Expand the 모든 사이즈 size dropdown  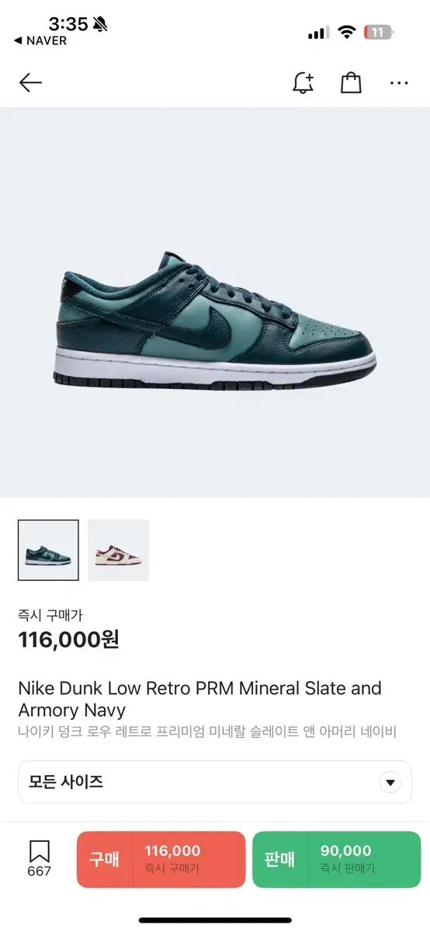pos(215,782)
